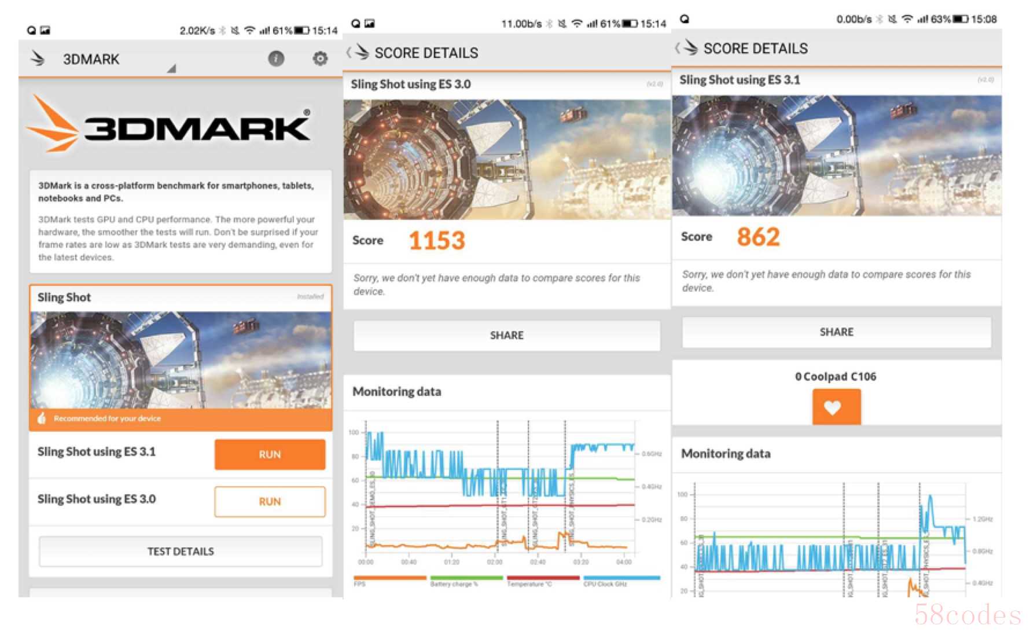Screen dimensions: 1030x632
Task: Share the 1153 score result
Action: coord(506,336)
